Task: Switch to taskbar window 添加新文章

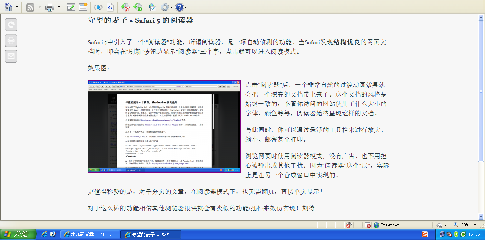Action: [x=90, y=235]
